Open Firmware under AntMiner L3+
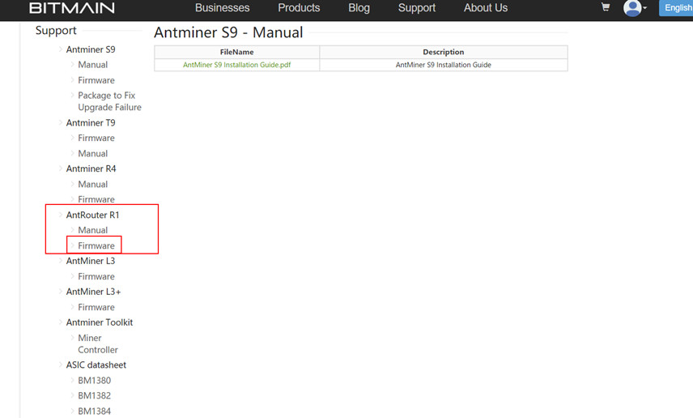The image size is (693, 418). tap(96, 307)
